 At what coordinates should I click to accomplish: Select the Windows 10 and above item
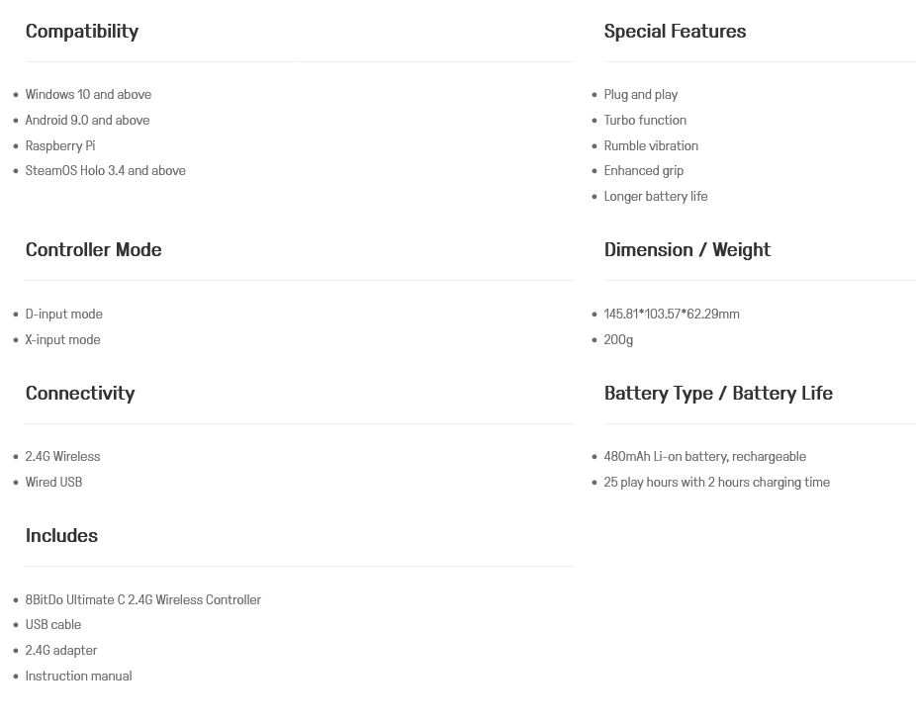pos(88,95)
